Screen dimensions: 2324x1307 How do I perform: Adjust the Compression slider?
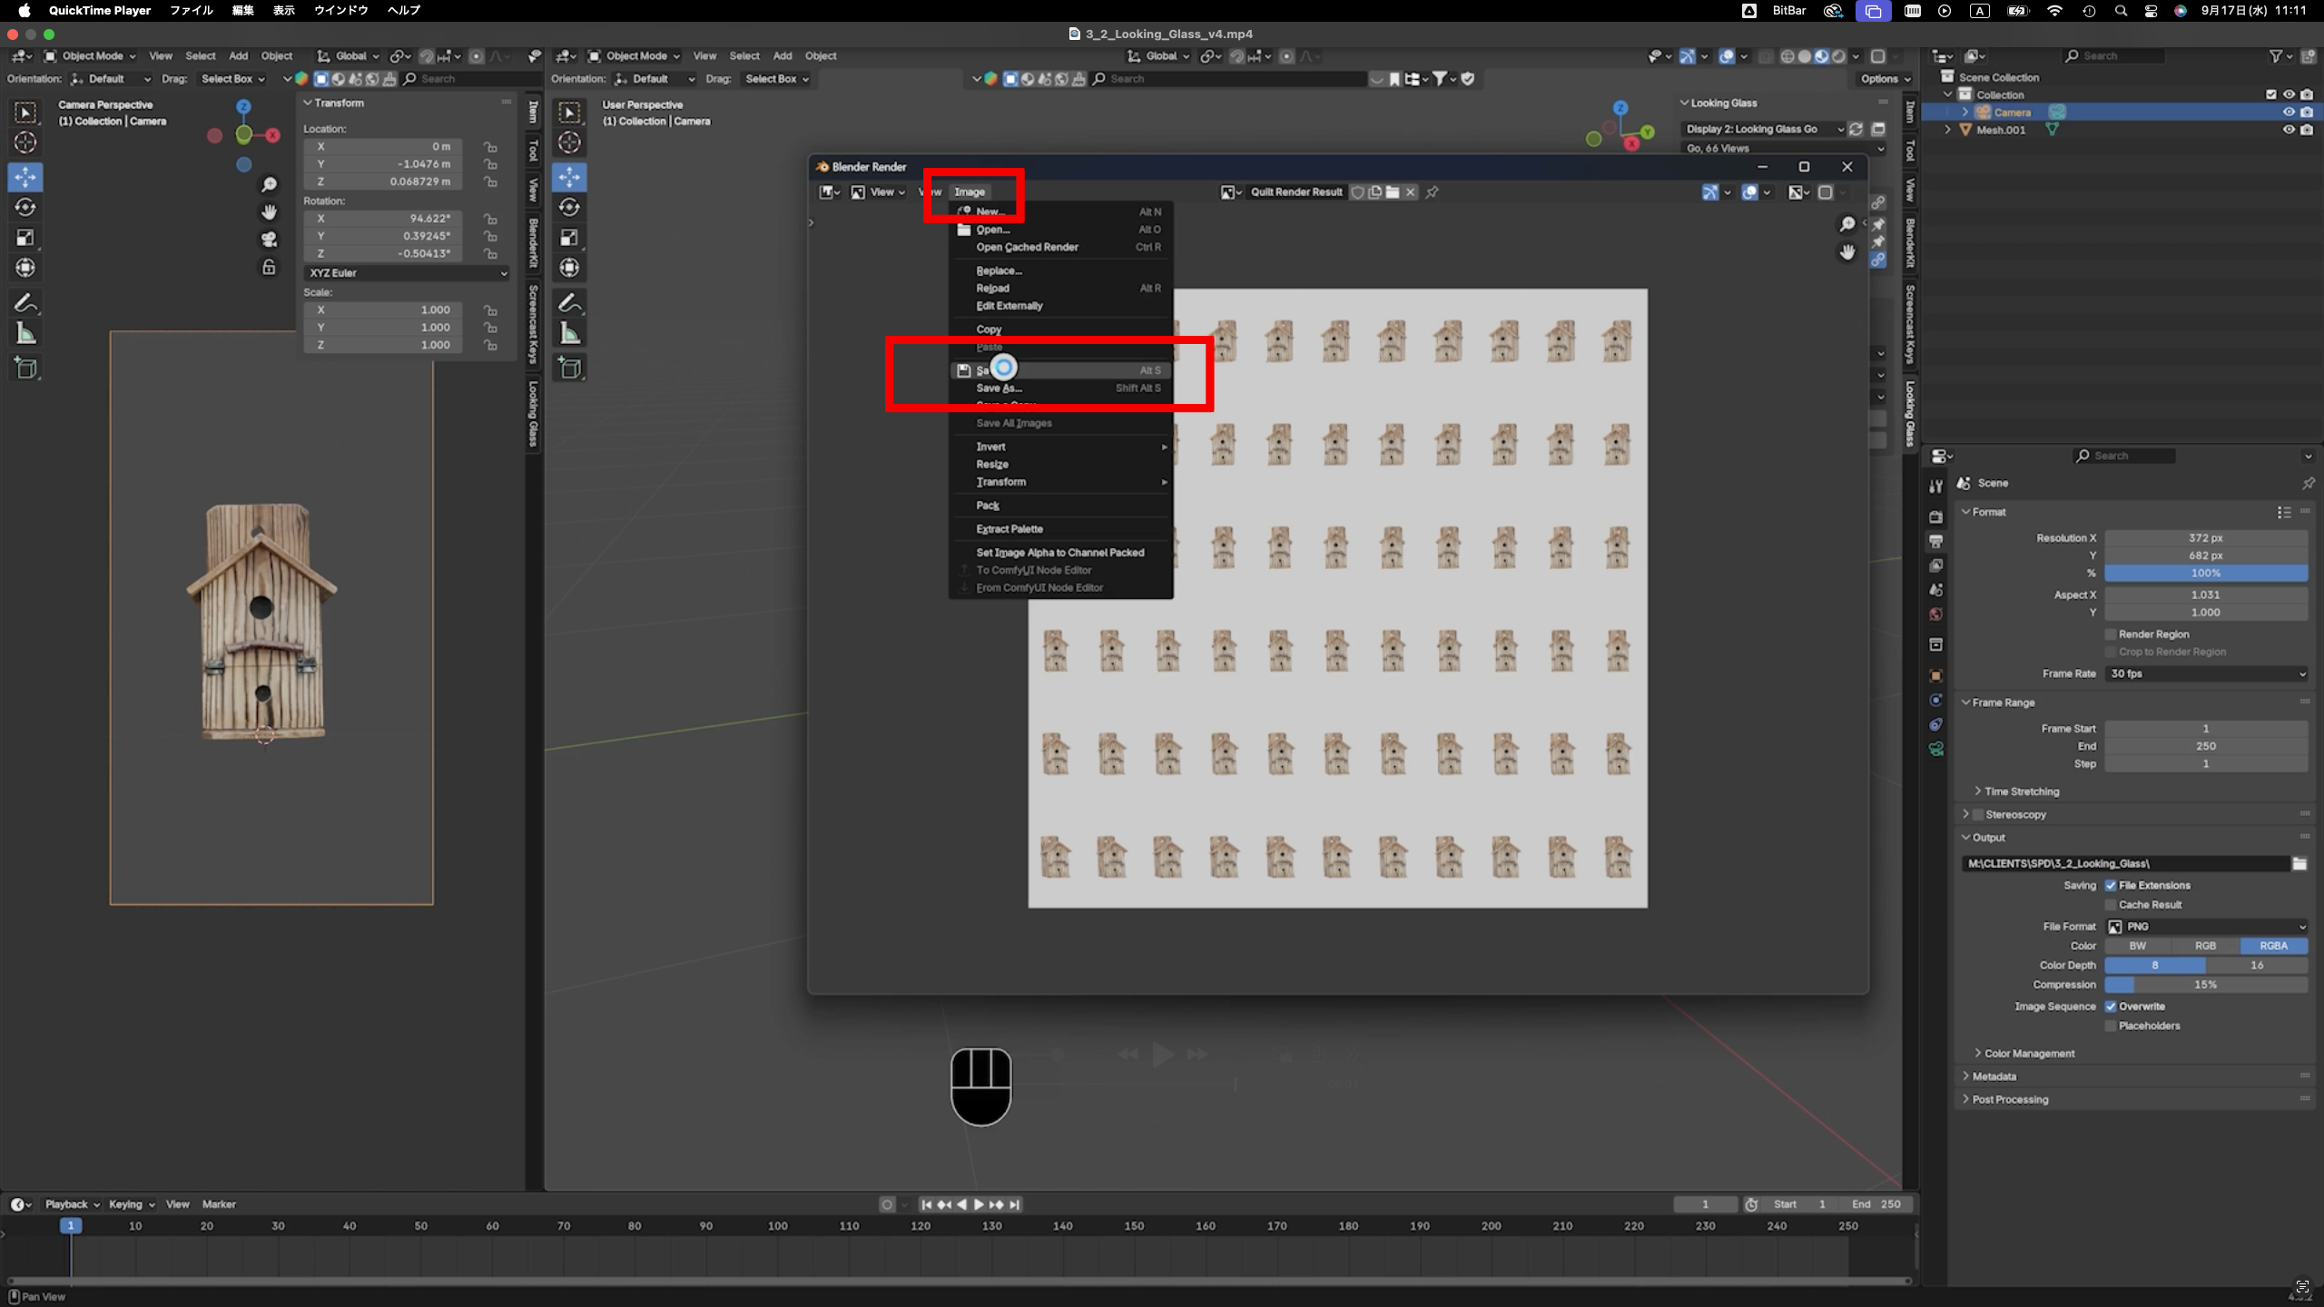coord(2206,985)
